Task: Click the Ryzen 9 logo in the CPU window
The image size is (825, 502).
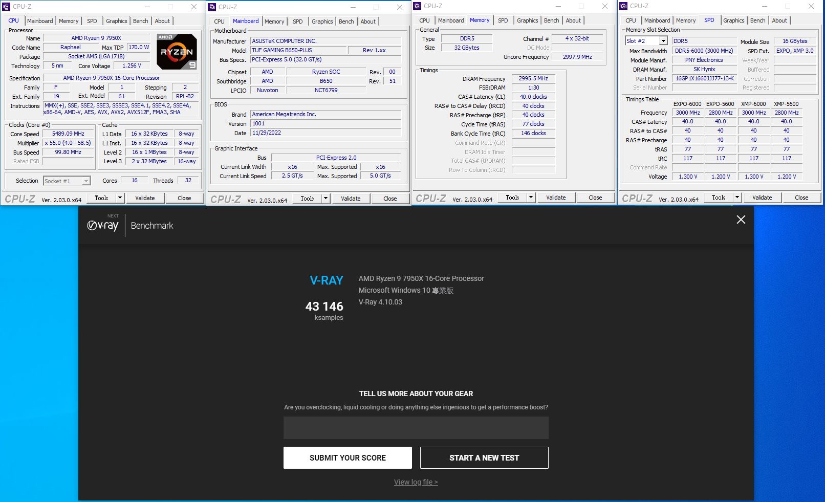Action: click(177, 52)
